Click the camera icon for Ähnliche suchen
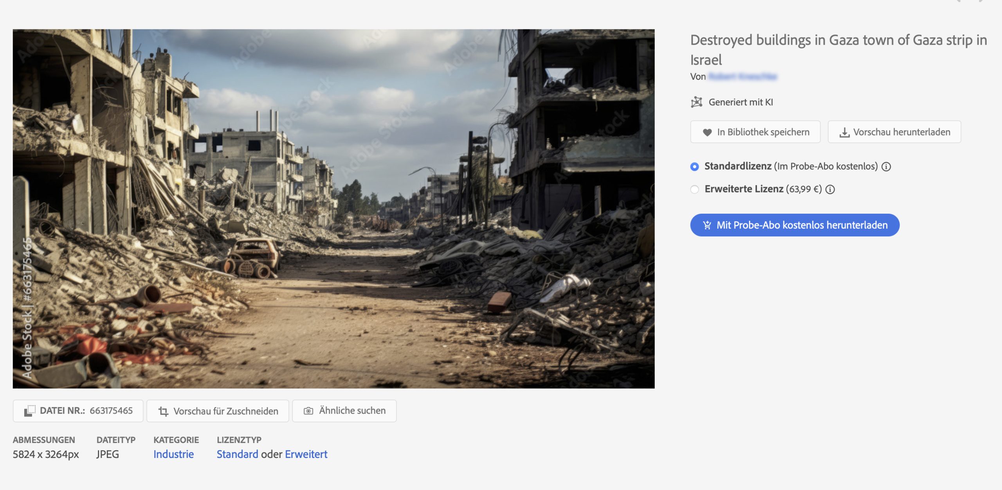Screen dimensions: 1002x490 click(x=308, y=411)
